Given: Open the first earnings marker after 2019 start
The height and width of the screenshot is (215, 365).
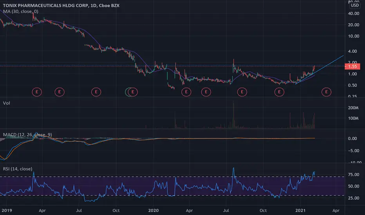Looking at the screenshot, I should 37,92.
